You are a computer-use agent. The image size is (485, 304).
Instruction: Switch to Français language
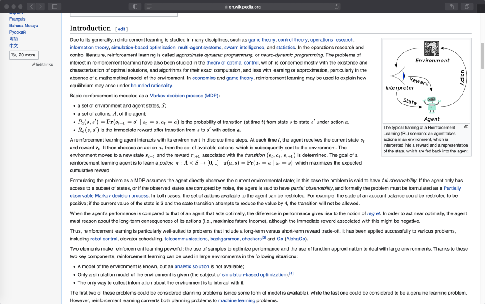18,19
